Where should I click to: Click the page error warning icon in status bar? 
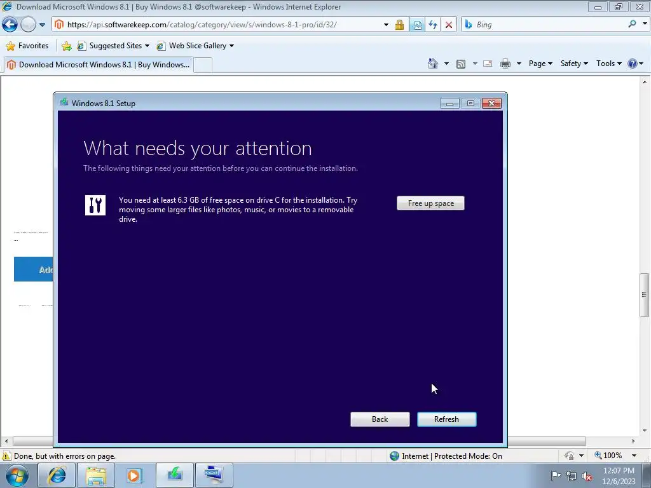click(6, 456)
